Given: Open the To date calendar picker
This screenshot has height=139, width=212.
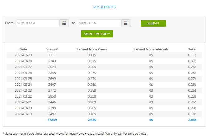Looking at the screenshot, I should click(x=126, y=23).
